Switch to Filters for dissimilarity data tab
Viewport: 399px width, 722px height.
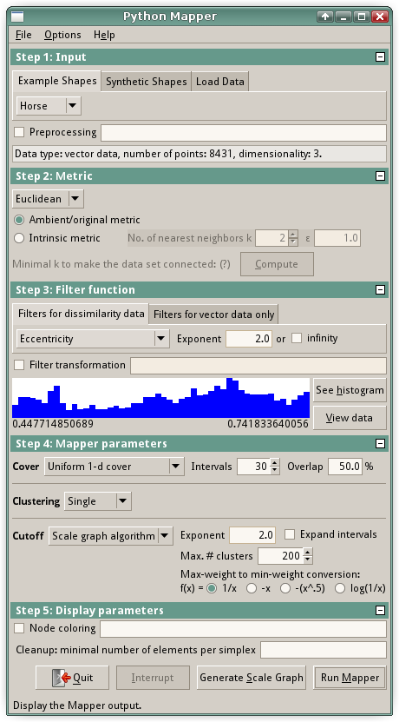[x=81, y=314]
